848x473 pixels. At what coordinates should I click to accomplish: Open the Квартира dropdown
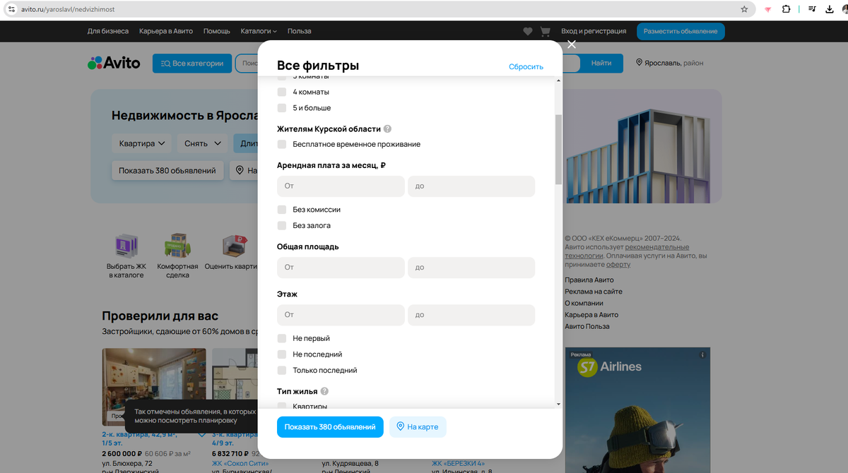[142, 143]
